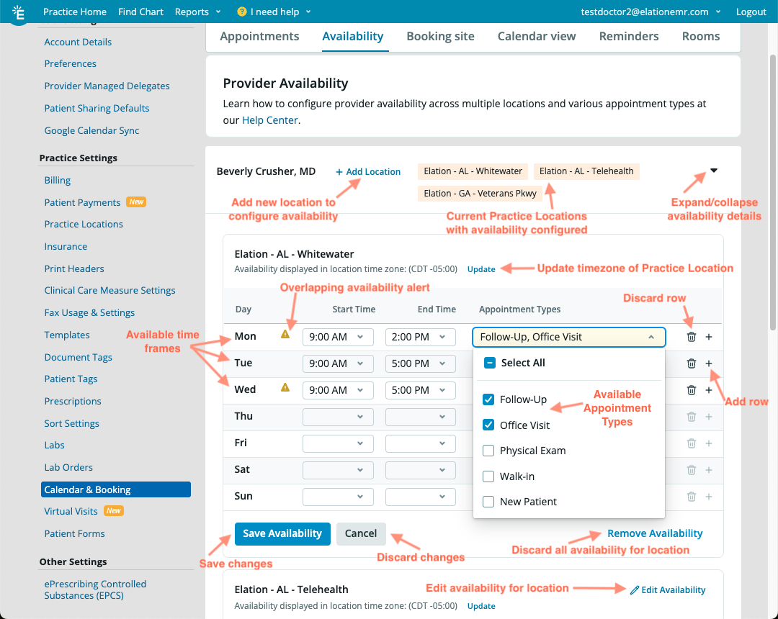This screenshot has height=619, width=778.
Task: Toggle the Select All appointment types checkbox
Action: tap(488, 363)
